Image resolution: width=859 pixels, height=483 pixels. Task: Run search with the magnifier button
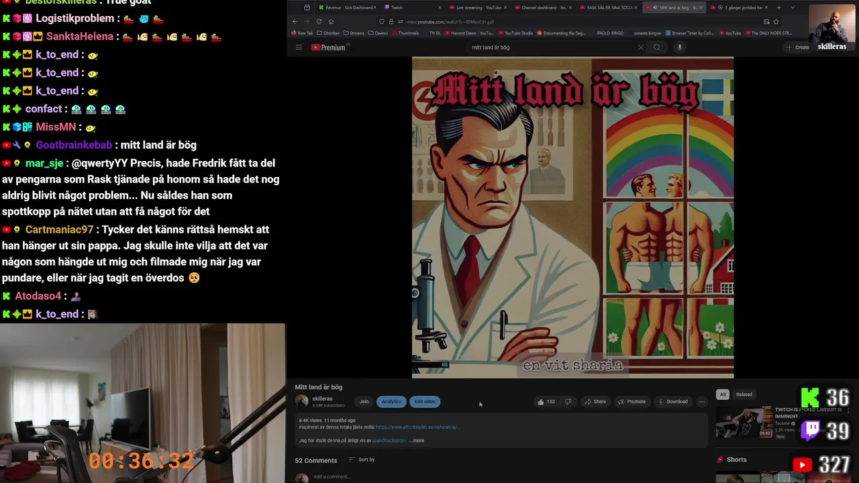pos(657,48)
